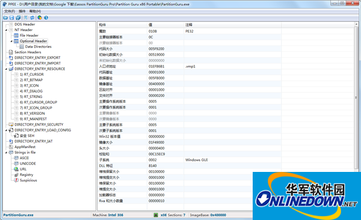Collapse the Optional Header tree node
This screenshot has width=361, height=220.
[11, 41]
